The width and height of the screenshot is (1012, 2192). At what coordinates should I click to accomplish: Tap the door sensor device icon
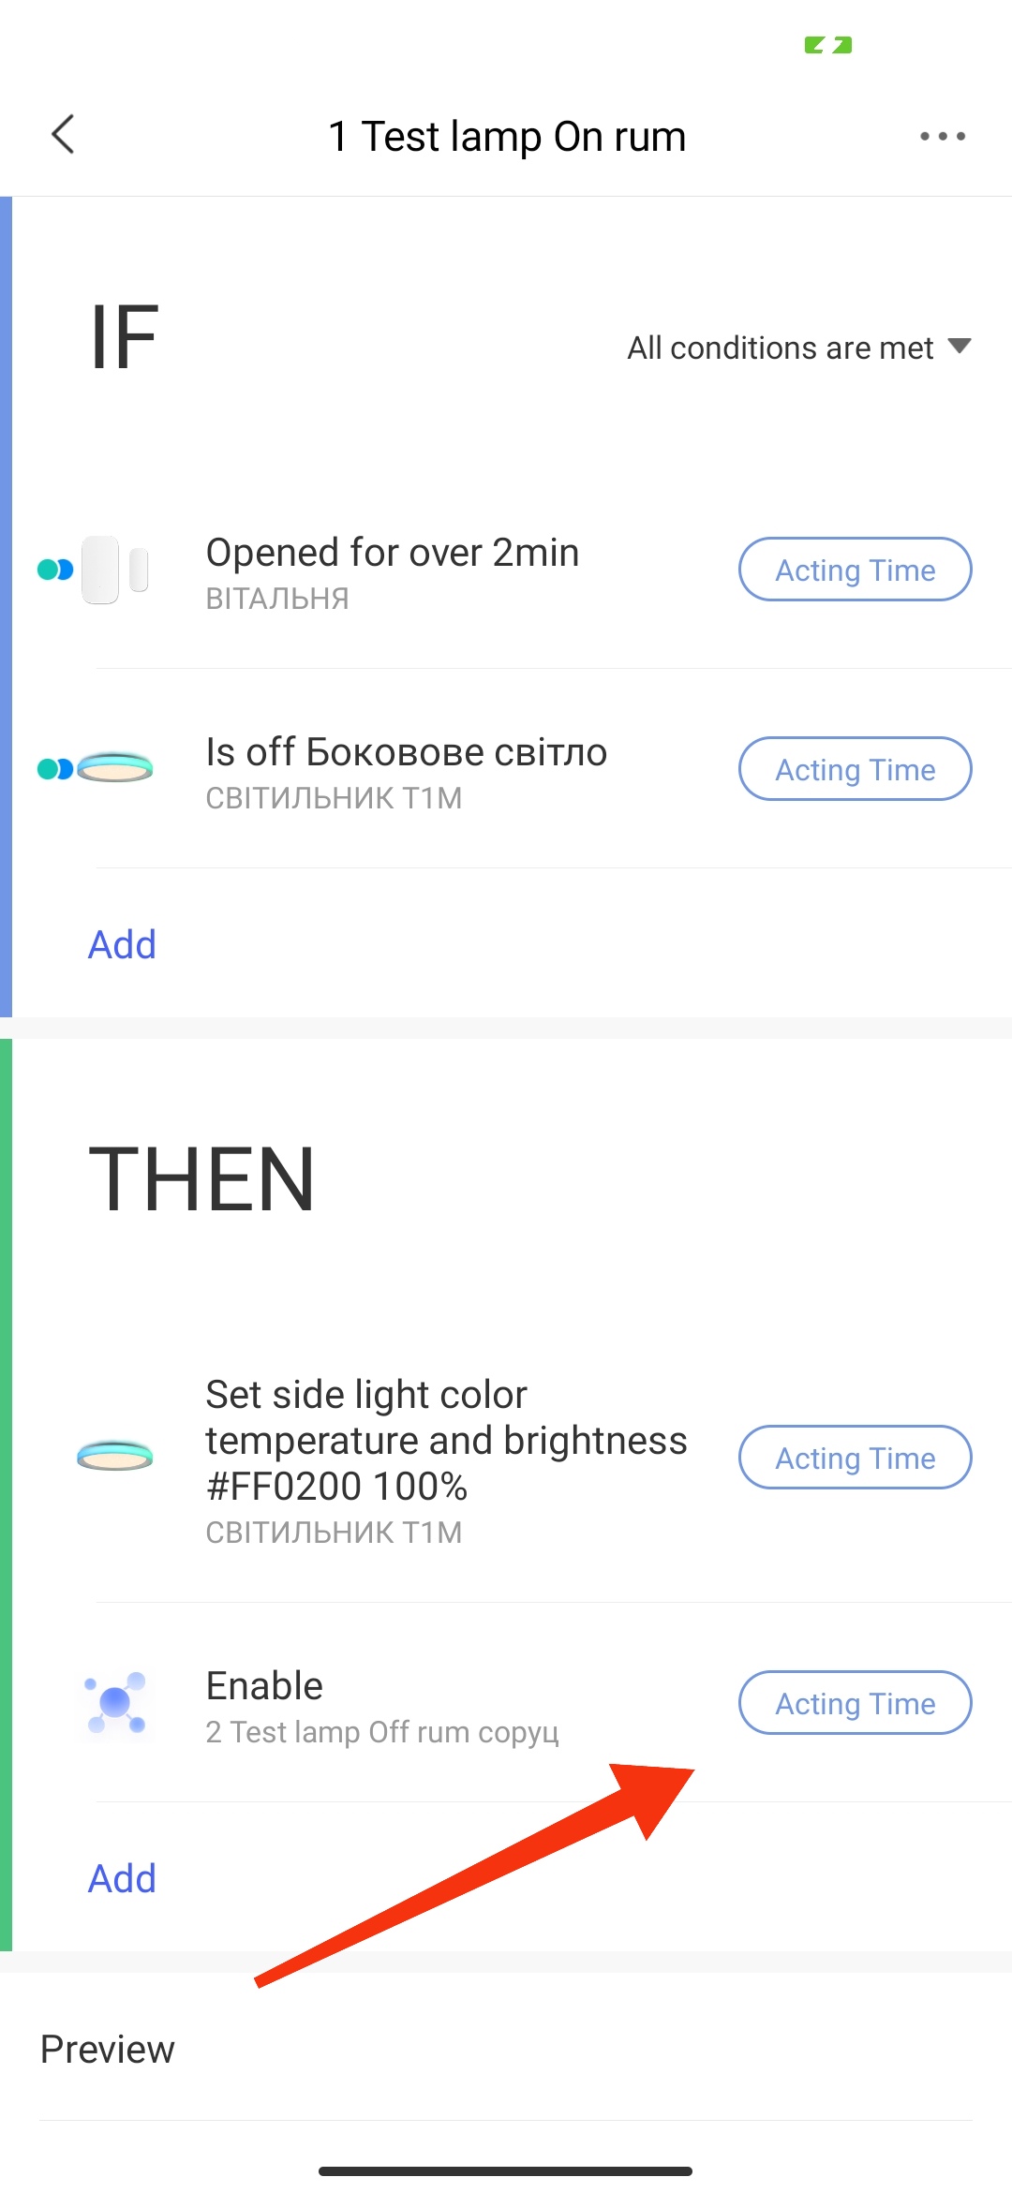tap(114, 570)
